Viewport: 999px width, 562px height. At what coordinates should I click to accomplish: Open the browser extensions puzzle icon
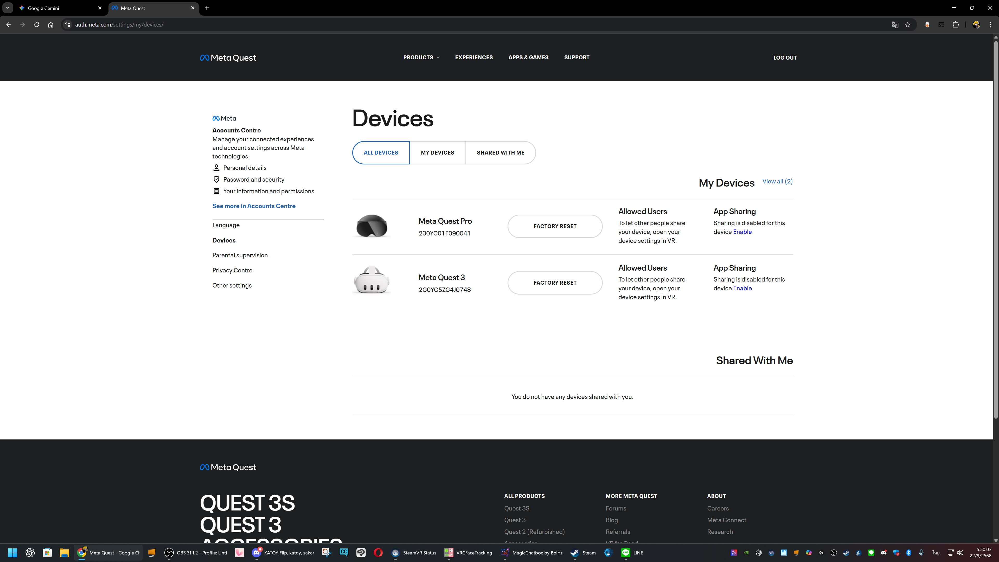pyautogui.click(x=956, y=24)
